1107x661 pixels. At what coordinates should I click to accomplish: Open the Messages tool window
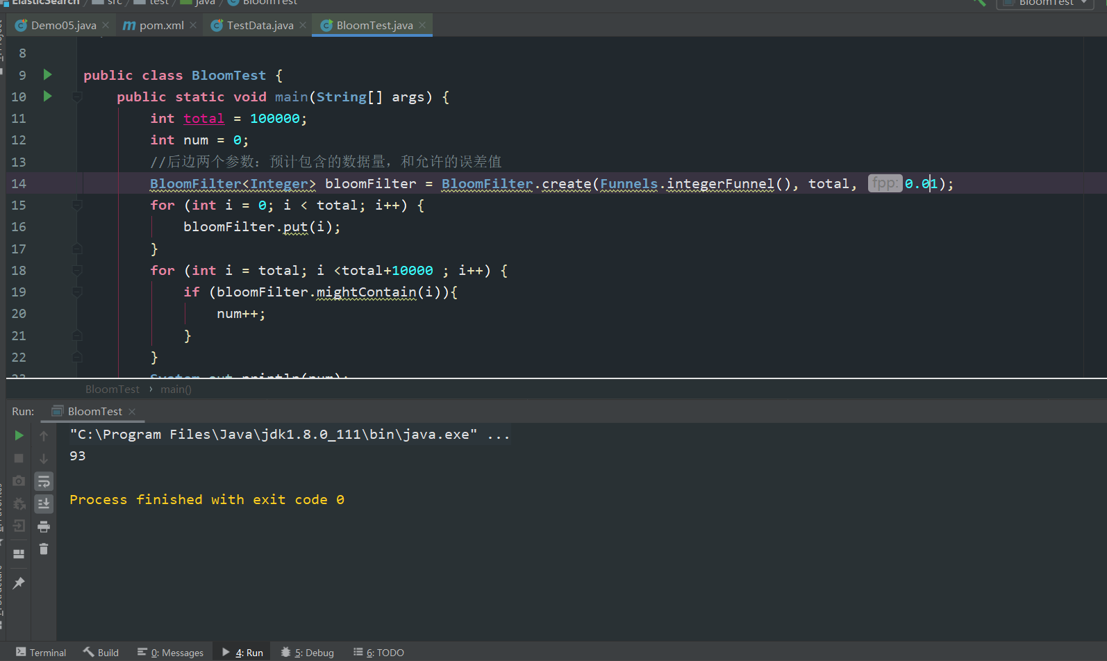tap(171, 653)
